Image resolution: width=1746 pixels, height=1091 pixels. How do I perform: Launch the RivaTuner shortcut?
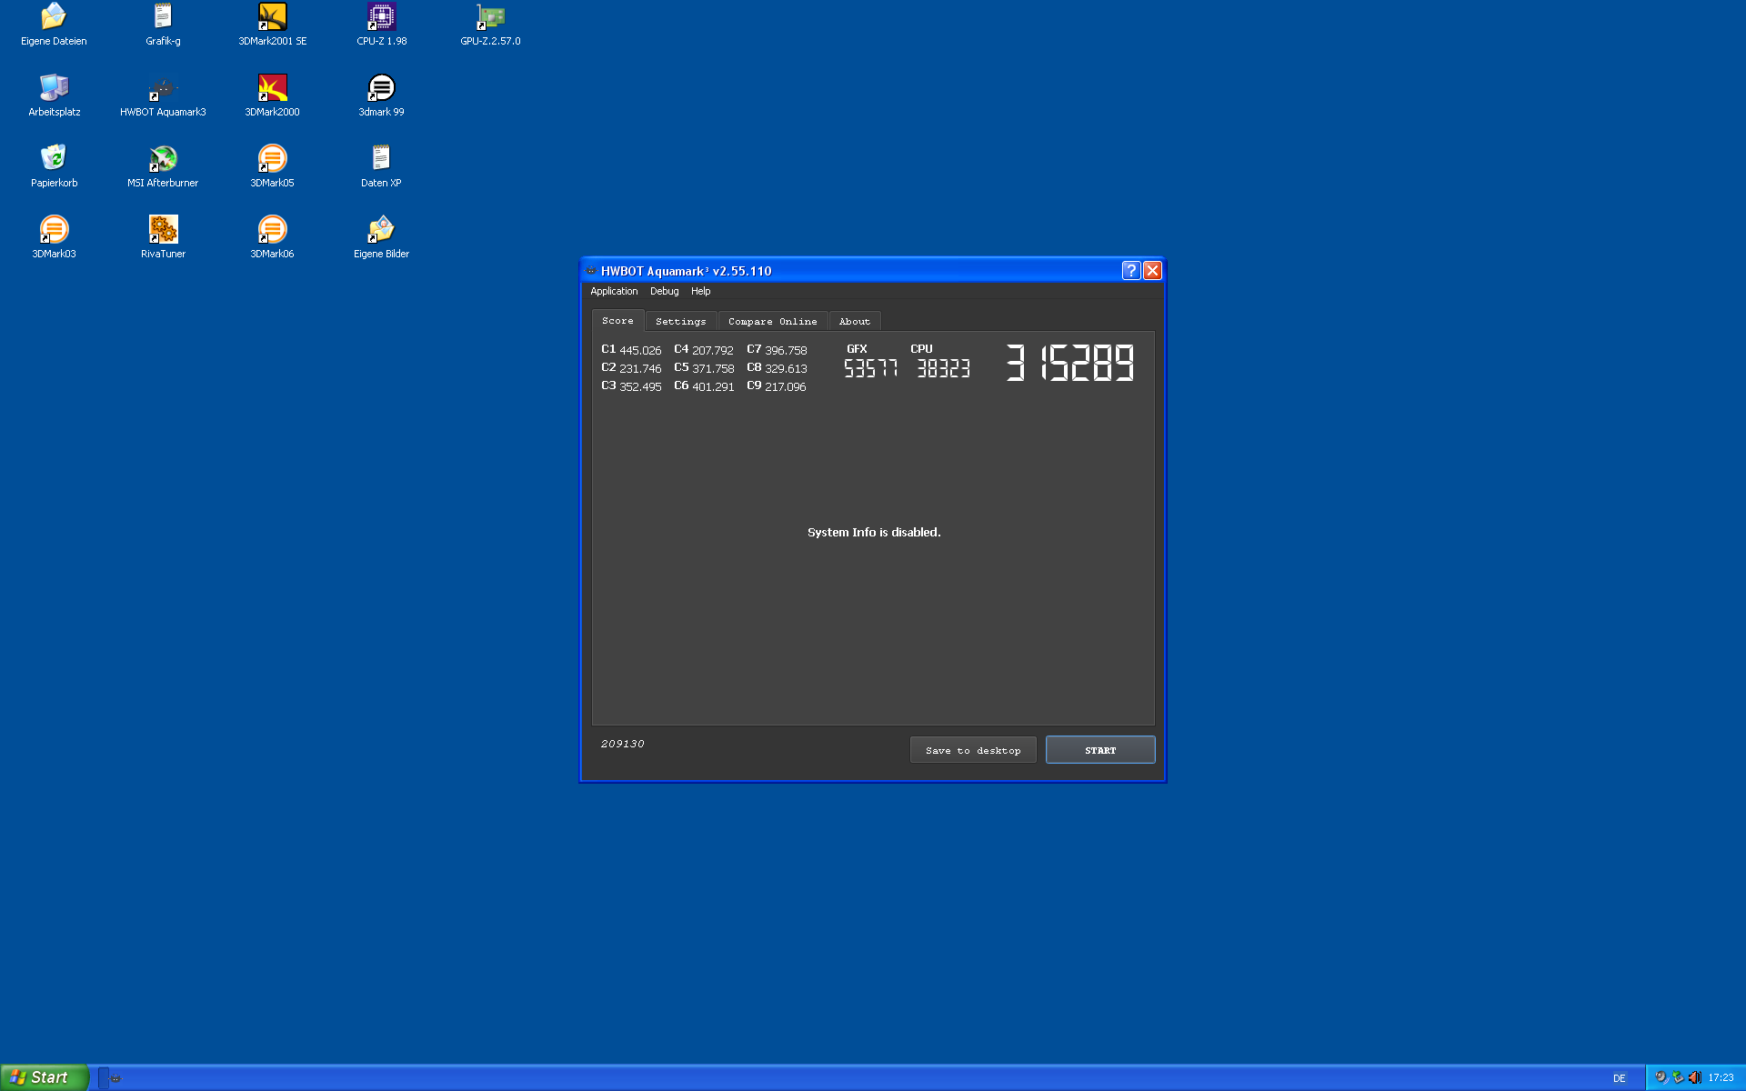pos(163,237)
